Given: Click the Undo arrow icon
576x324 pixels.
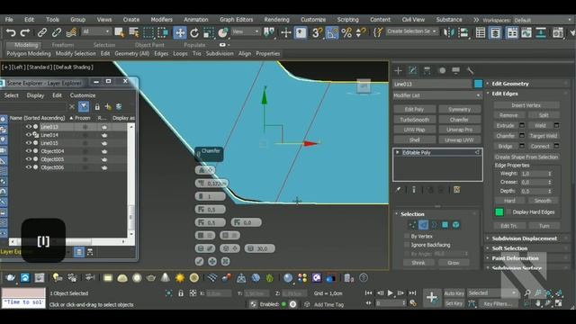Looking at the screenshot, I should pos(11,32).
